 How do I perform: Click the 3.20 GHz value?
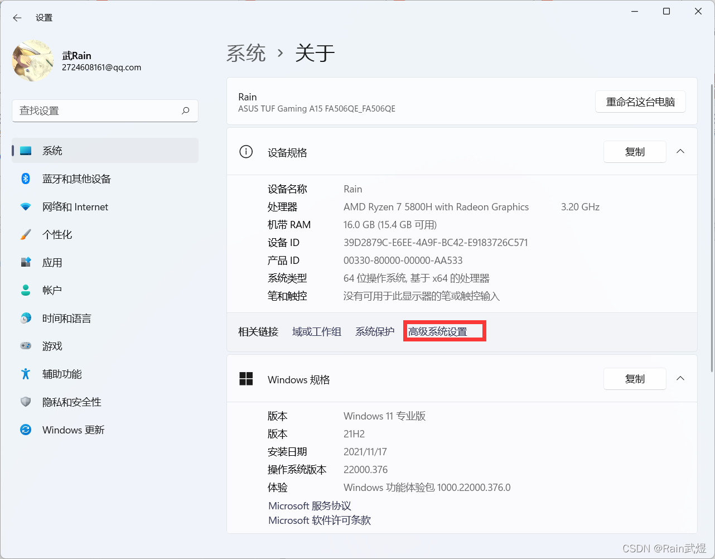point(580,206)
